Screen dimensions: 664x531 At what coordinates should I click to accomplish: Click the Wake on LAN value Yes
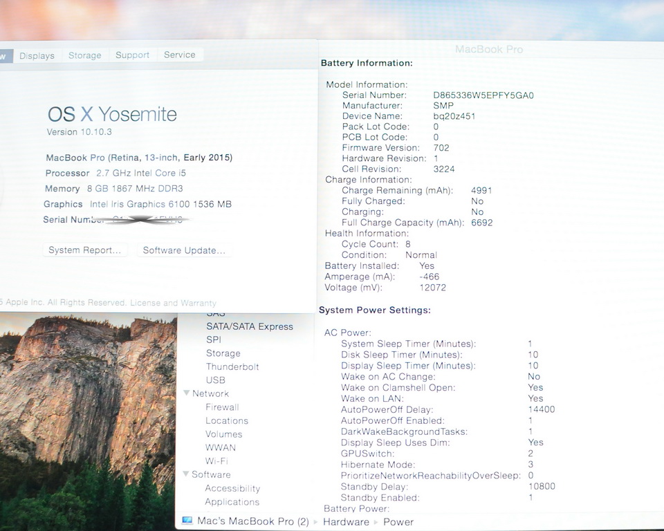click(535, 398)
